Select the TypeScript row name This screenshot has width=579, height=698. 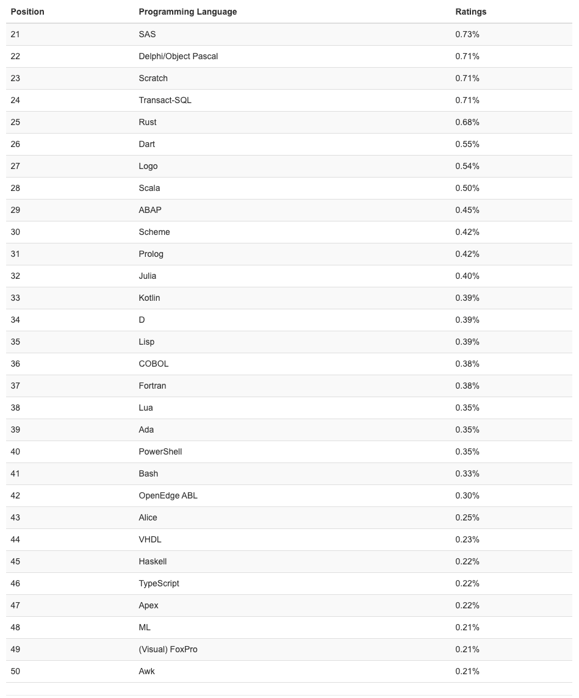coord(159,583)
